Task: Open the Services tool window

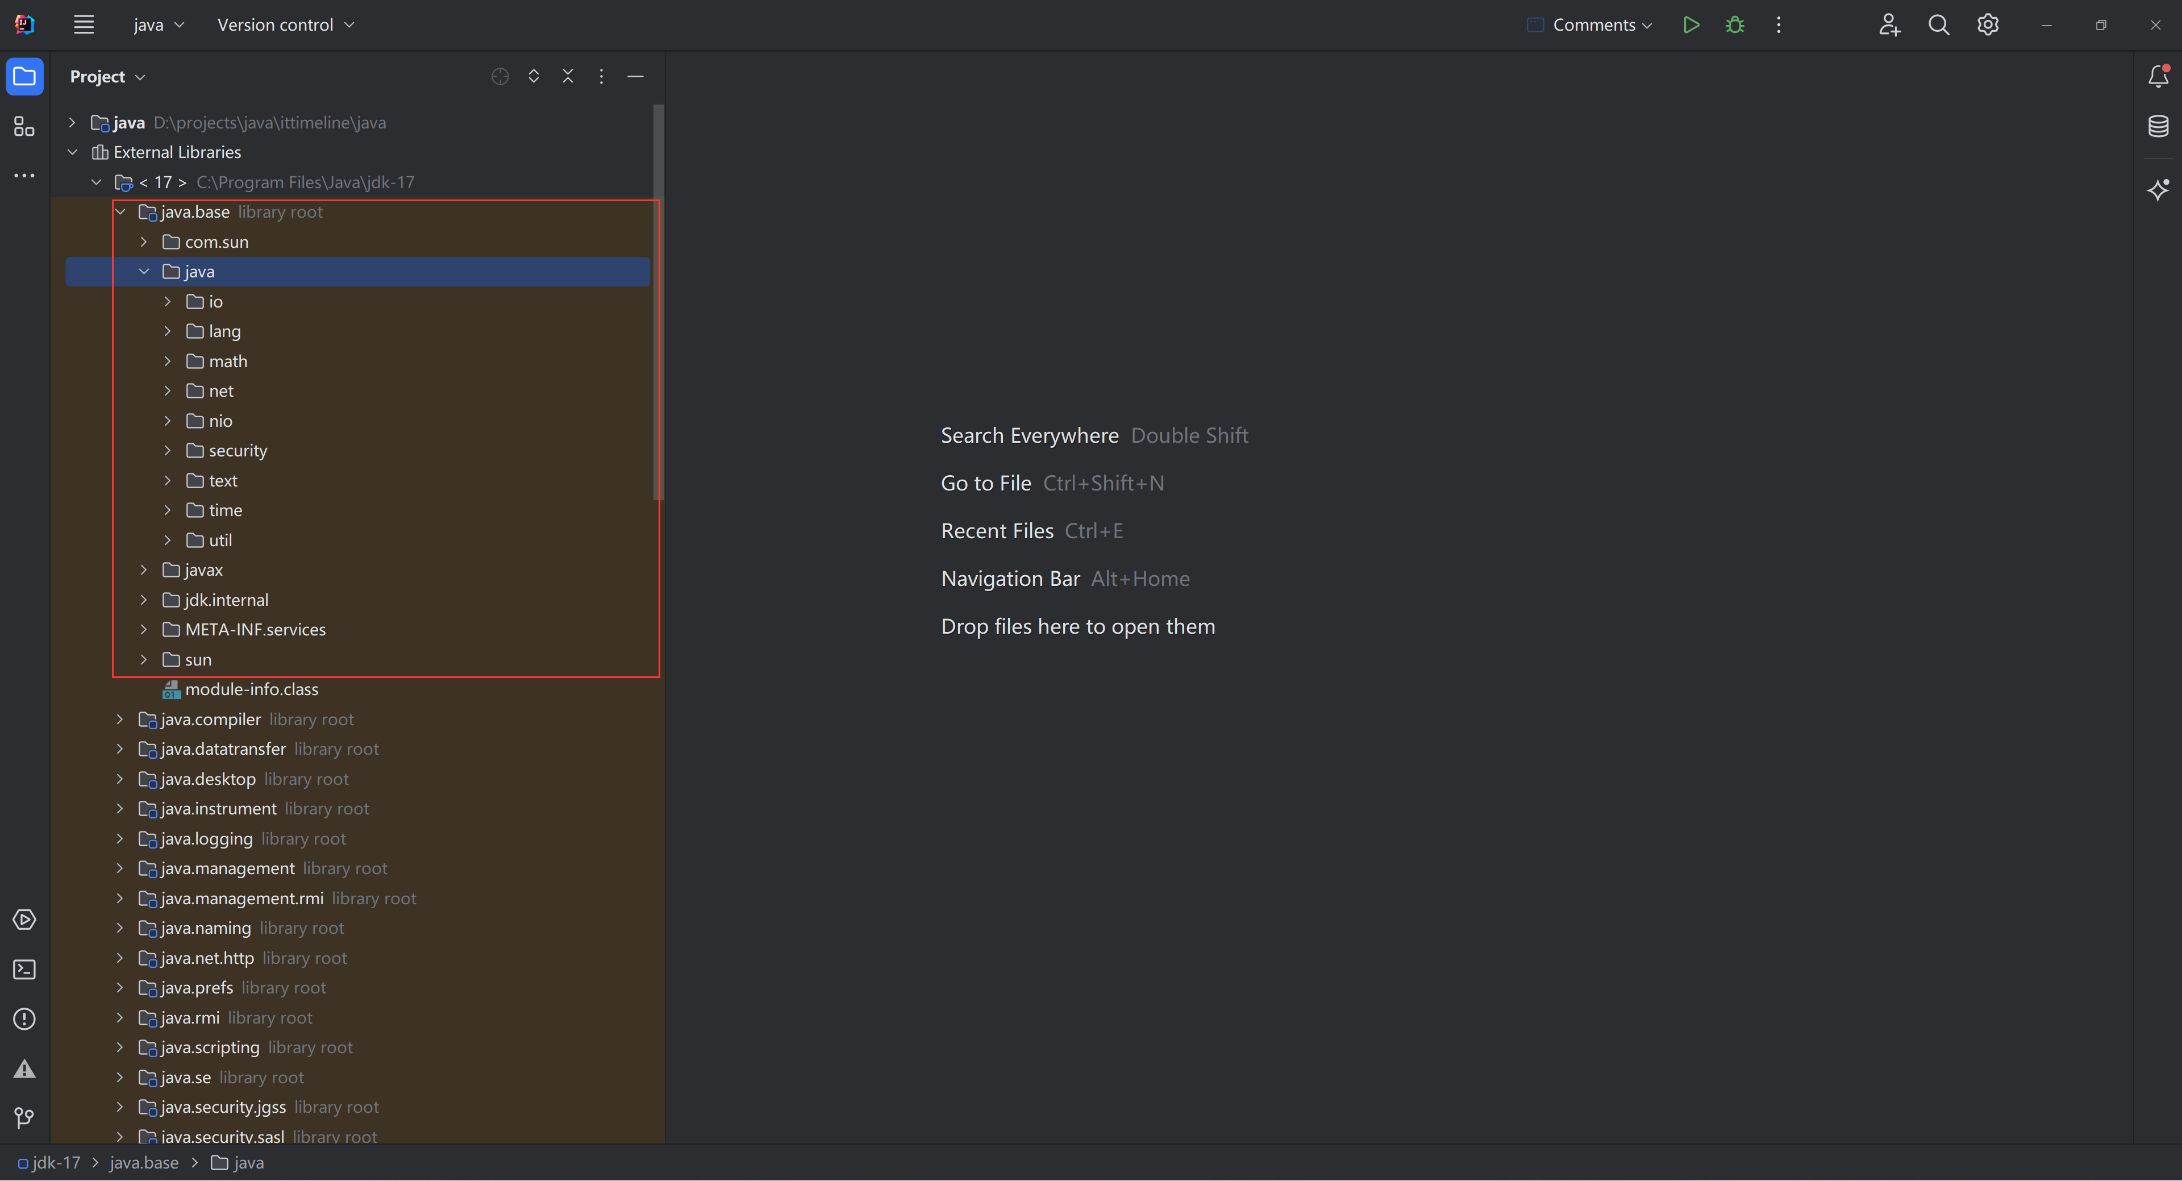Action: click(x=24, y=919)
